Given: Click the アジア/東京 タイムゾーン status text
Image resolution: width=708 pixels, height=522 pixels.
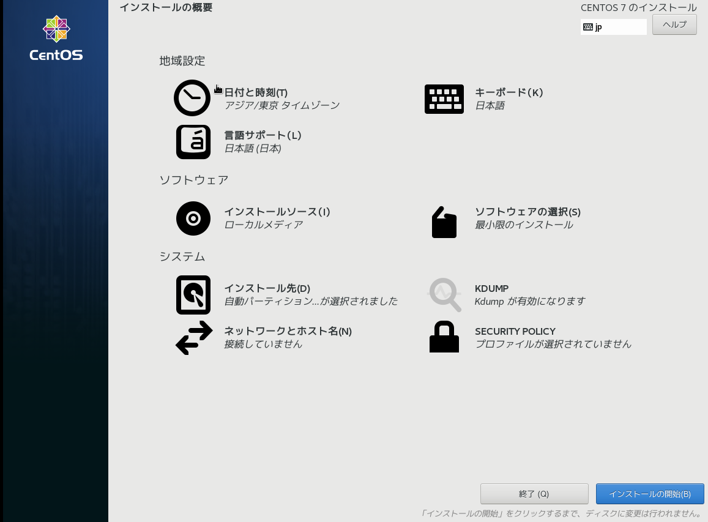Looking at the screenshot, I should click(x=281, y=105).
